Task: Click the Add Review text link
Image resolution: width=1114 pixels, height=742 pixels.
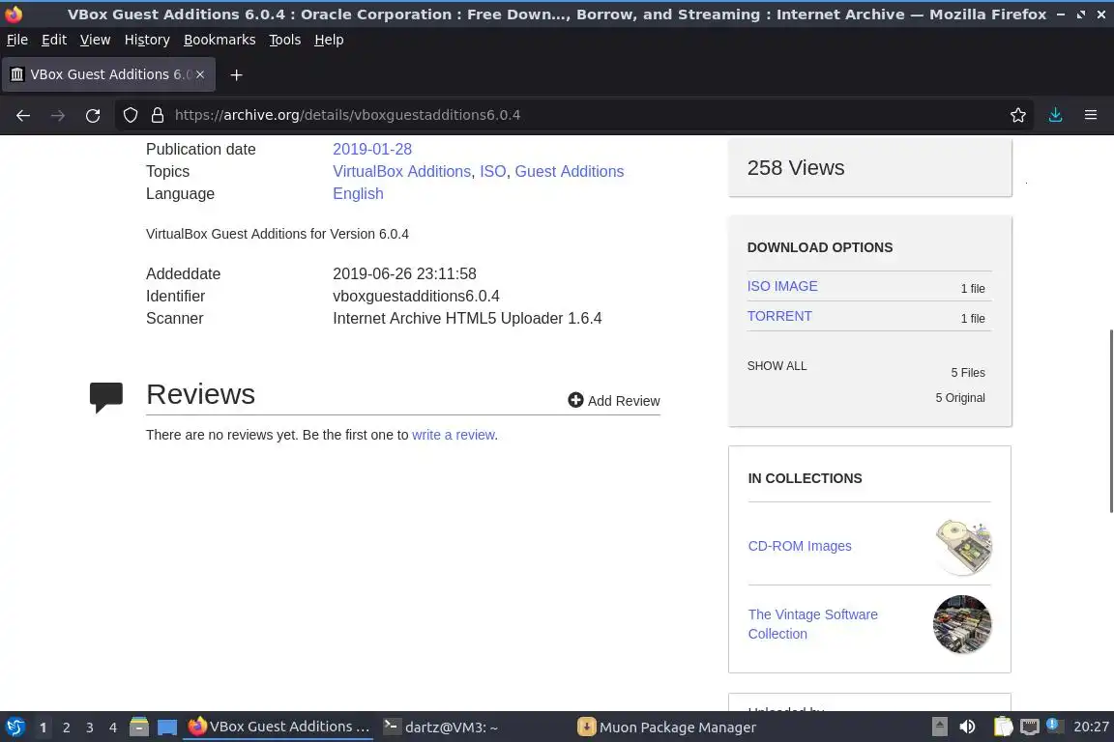Action: coord(624,400)
